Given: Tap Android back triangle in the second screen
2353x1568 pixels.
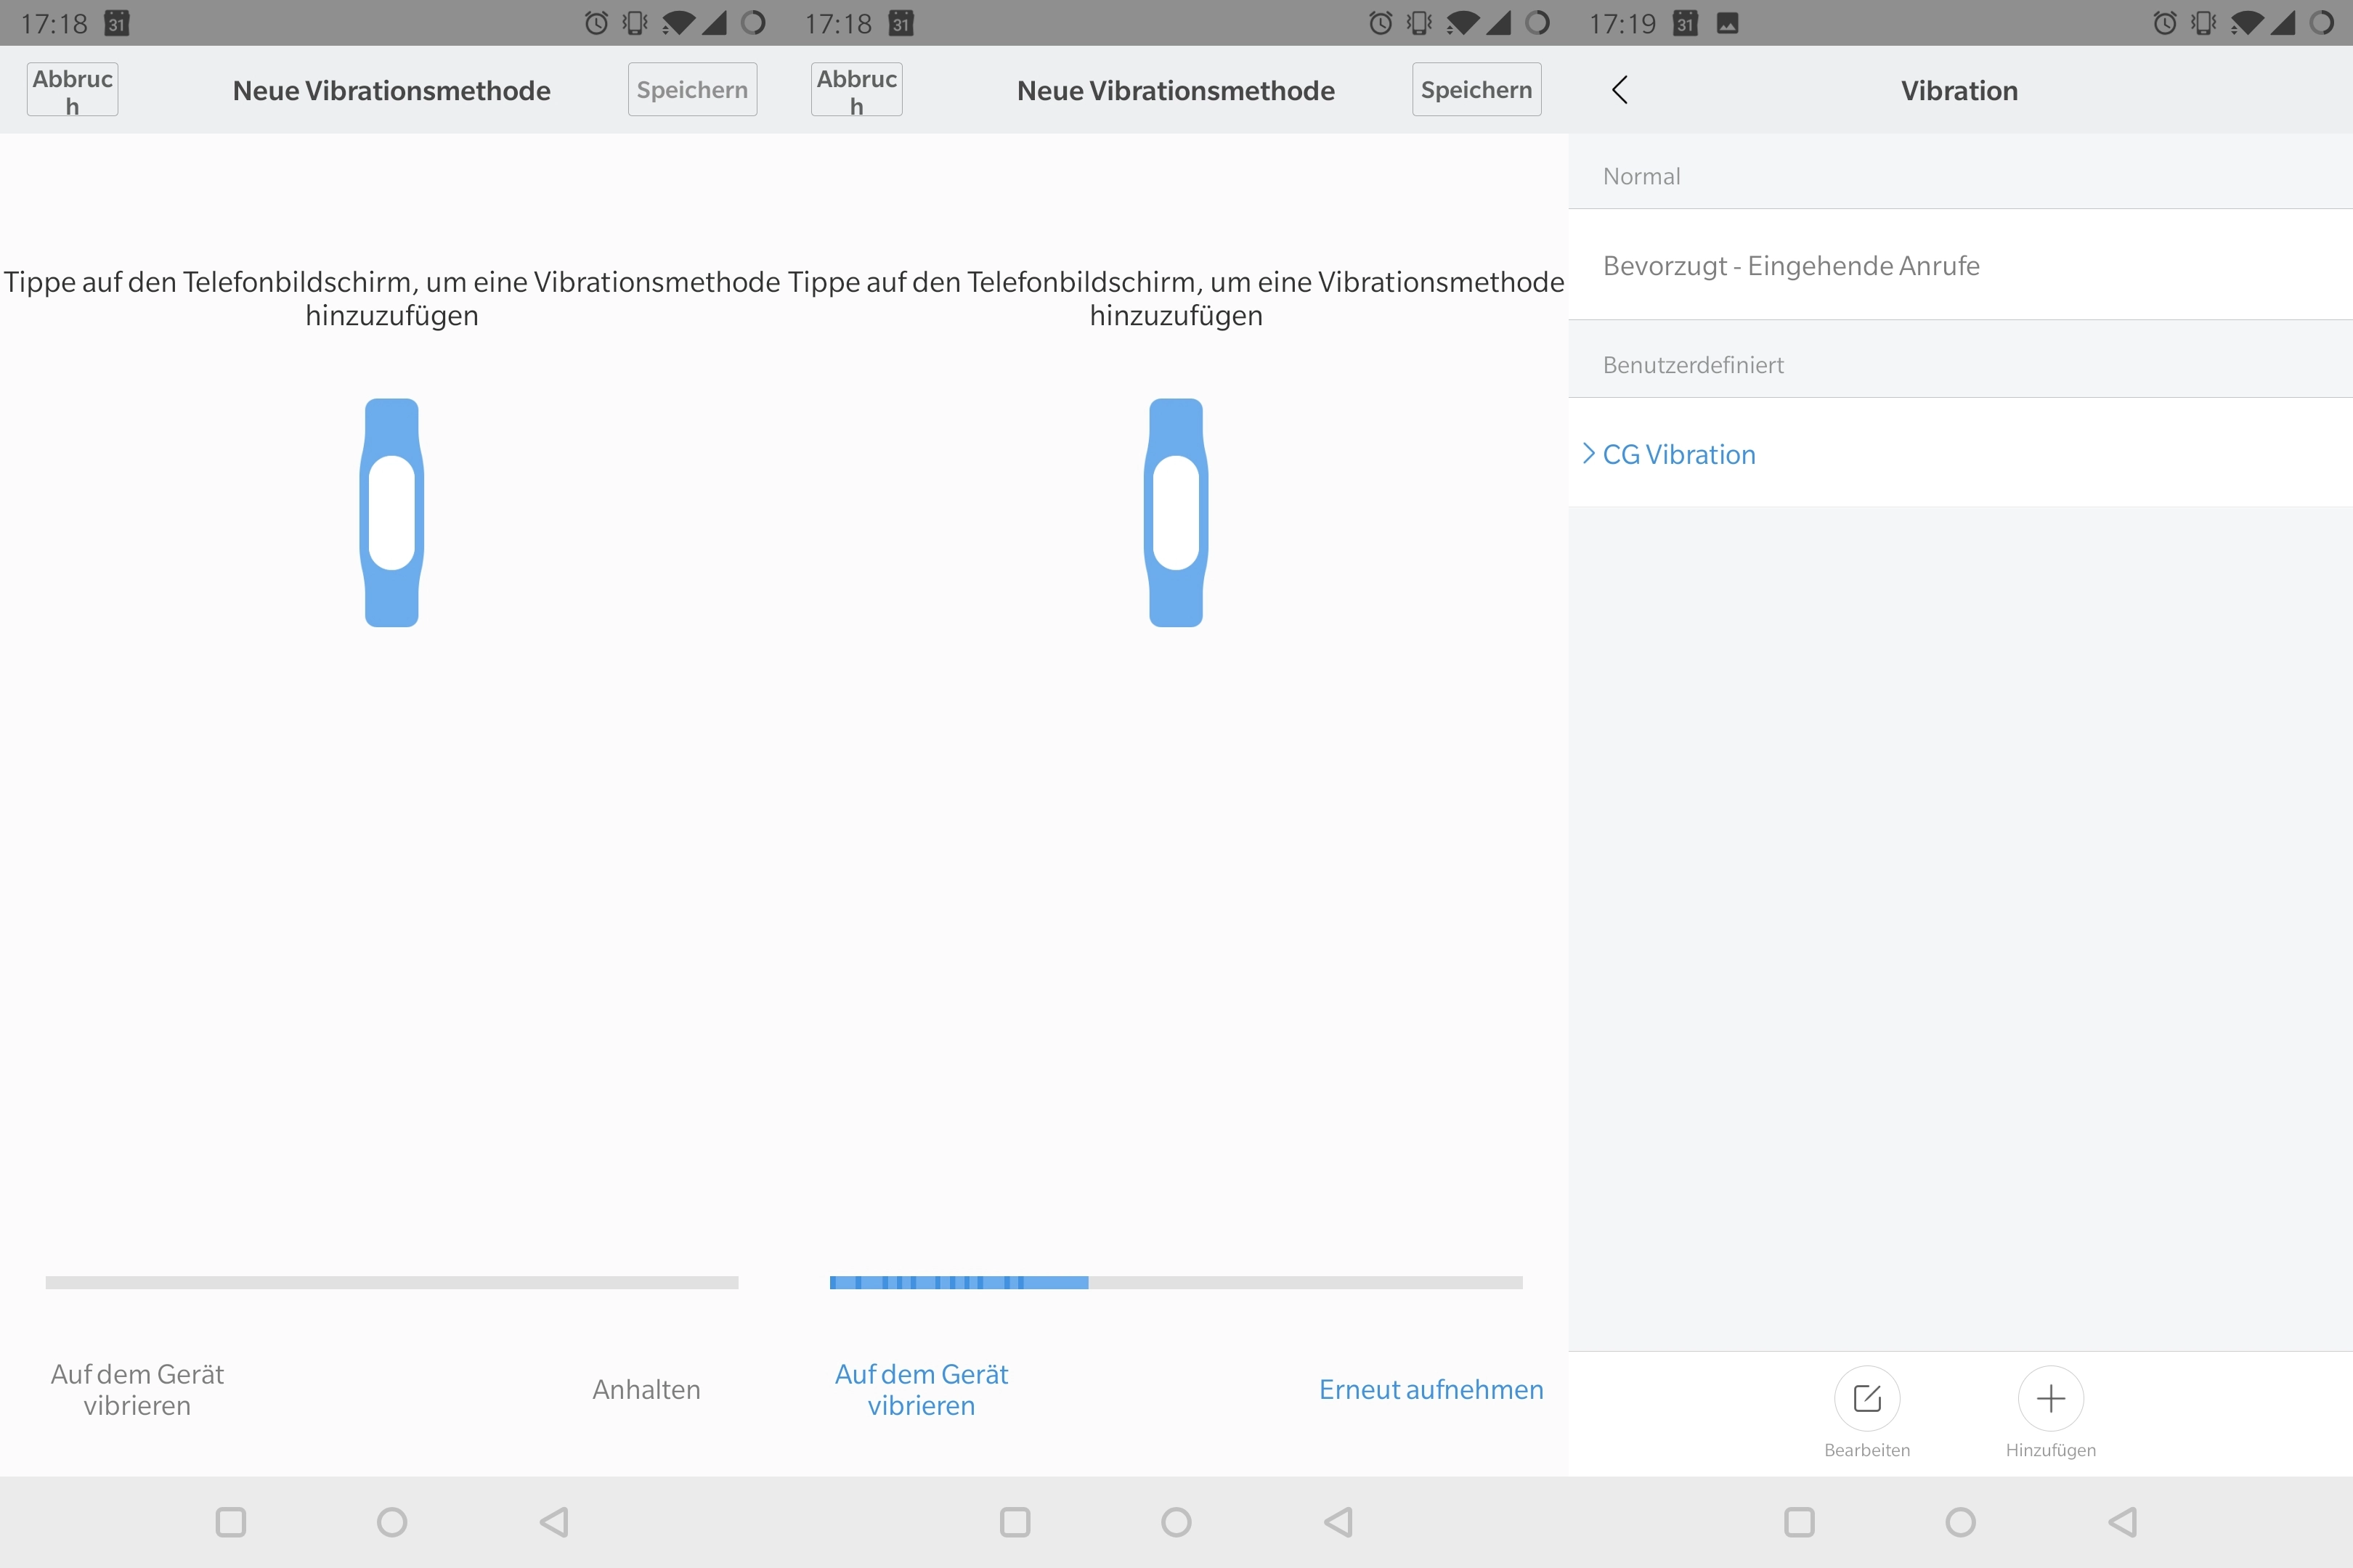Looking at the screenshot, I should coord(1338,1522).
